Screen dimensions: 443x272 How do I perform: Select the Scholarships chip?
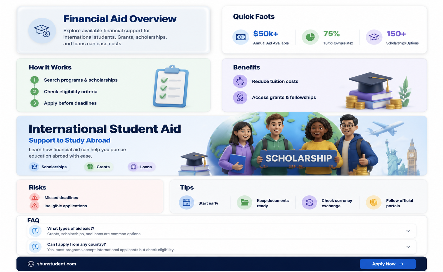49,167
